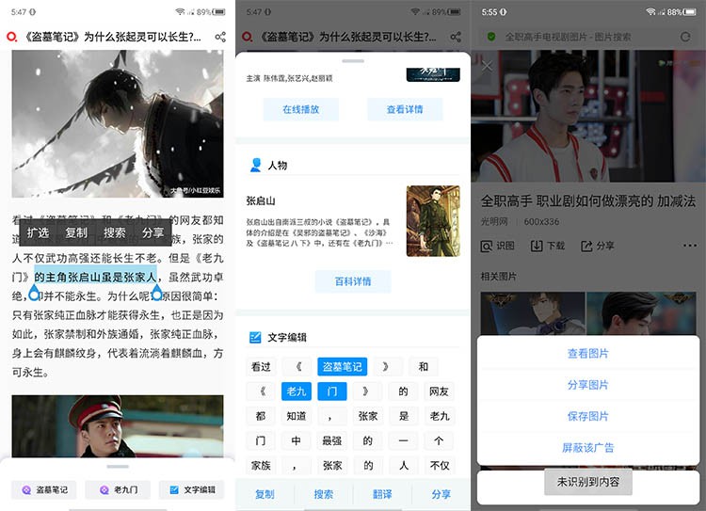
Task: Tap the reload icon in the right image search bar
Action: [x=685, y=37]
